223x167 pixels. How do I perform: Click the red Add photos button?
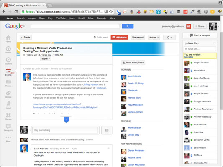[120, 37]
